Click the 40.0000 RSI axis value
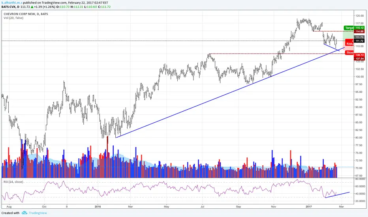Screen dimensions: 368x217 point(360,194)
